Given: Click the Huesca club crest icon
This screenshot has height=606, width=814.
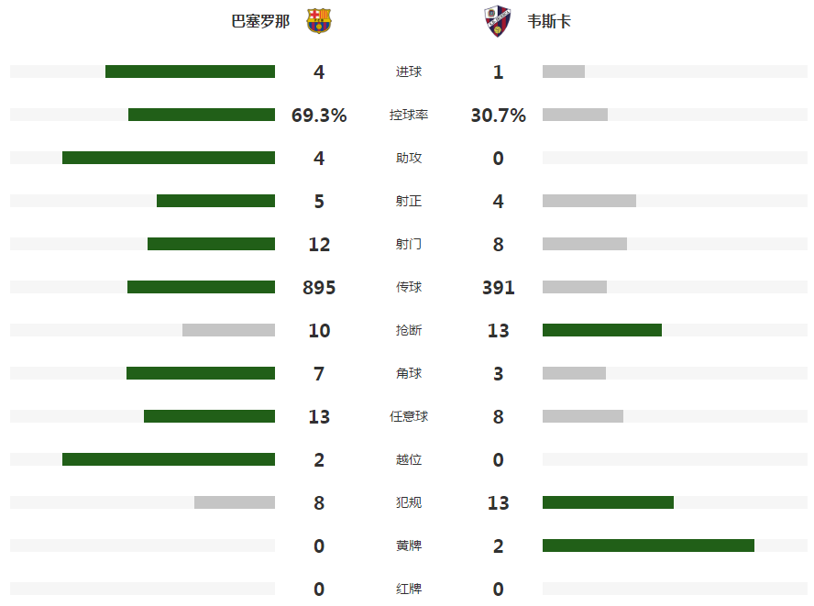Looking at the screenshot, I should (x=498, y=21).
